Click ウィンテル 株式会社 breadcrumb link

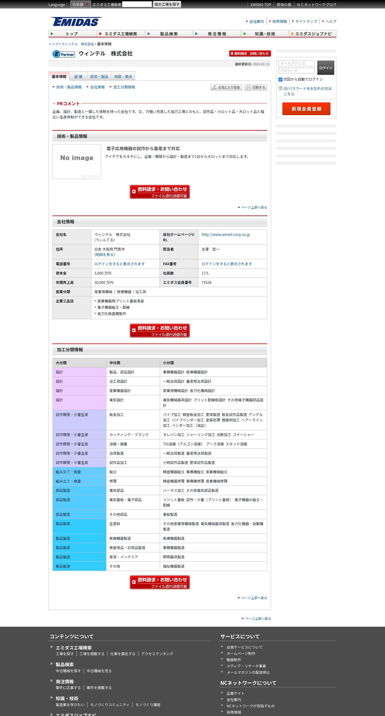click(x=78, y=44)
